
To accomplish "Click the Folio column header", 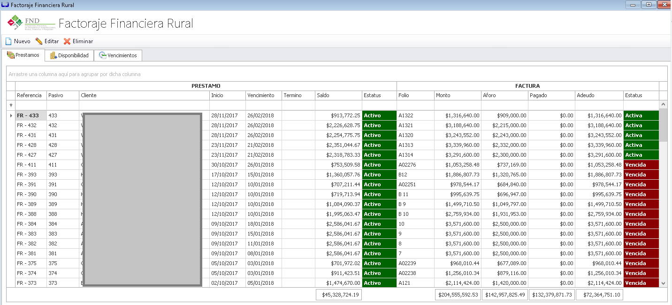I will (416, 95).
